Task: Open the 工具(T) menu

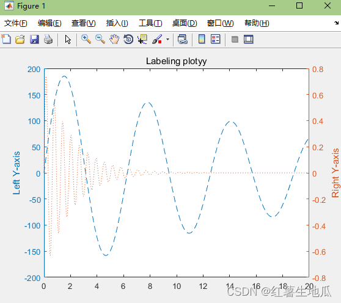Action: 150,23
